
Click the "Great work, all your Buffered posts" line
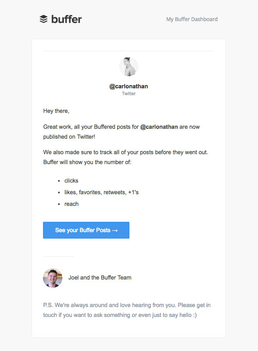pos(121,127)
